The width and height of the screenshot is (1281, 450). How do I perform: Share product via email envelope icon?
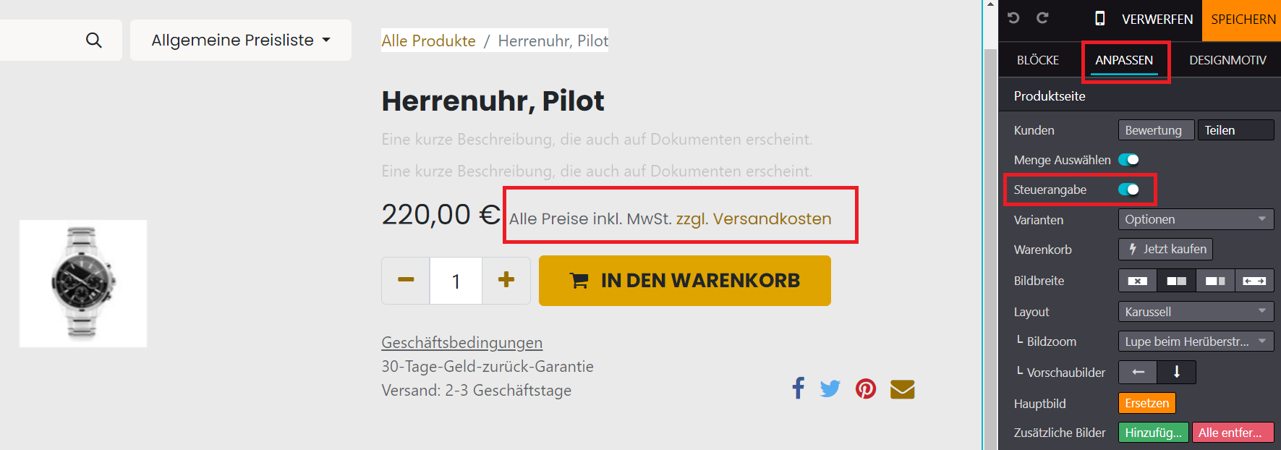[x=902, y=389]
